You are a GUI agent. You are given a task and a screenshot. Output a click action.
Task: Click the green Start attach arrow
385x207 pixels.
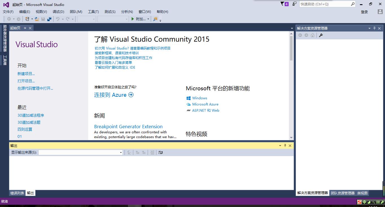click(x=133, y=19)
